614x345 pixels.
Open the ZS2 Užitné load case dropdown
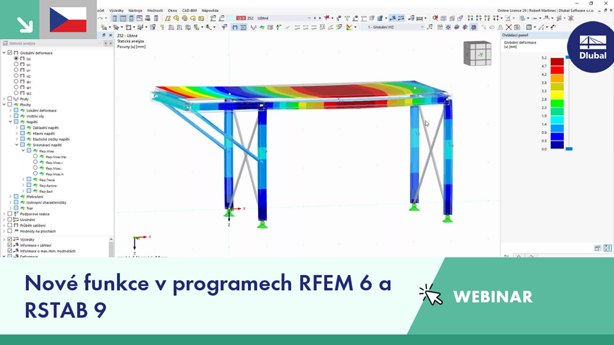309,17
